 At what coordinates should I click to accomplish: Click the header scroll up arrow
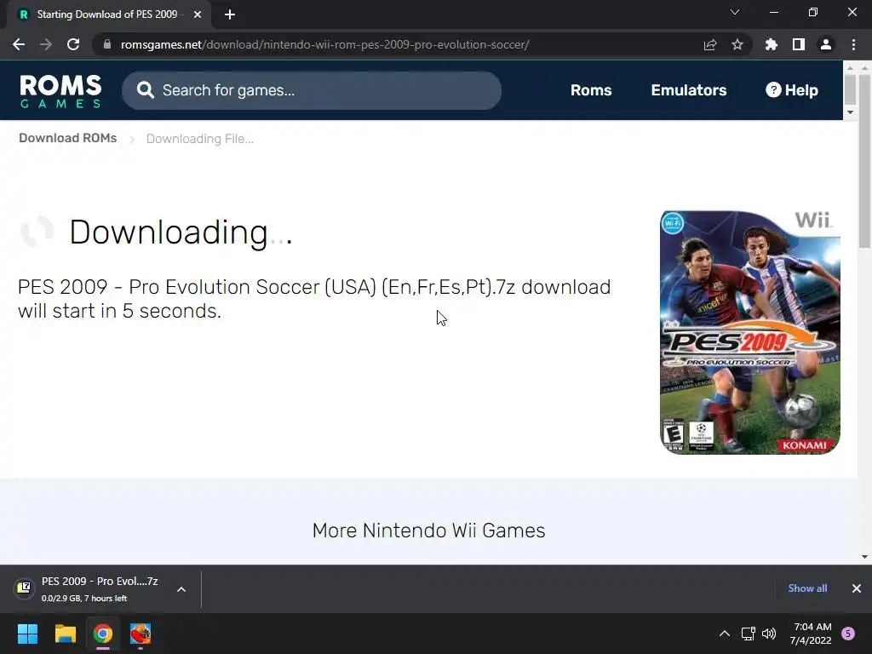pos(850,68)
